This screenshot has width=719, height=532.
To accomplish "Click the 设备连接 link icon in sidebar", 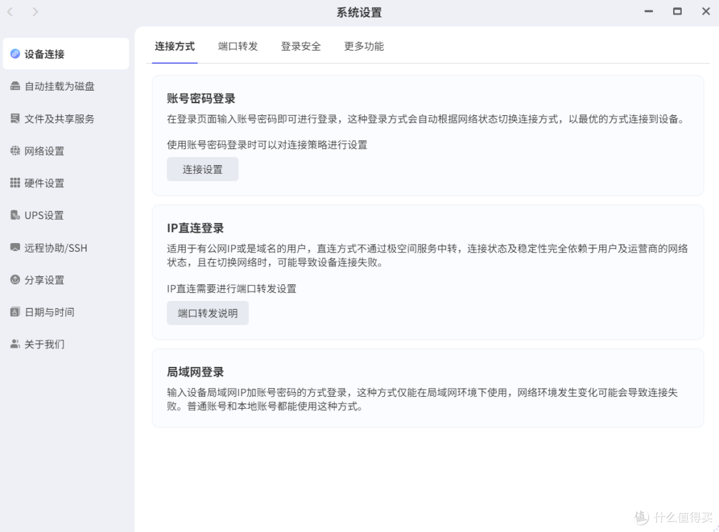I will (15, 54).
